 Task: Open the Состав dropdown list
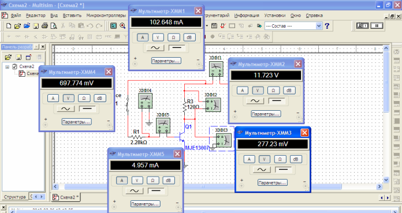pyautogui.click(x=319, y=26)
